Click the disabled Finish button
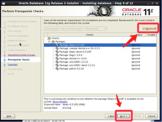The width and height of the screenshot is (162, 122). pos(137,116)
